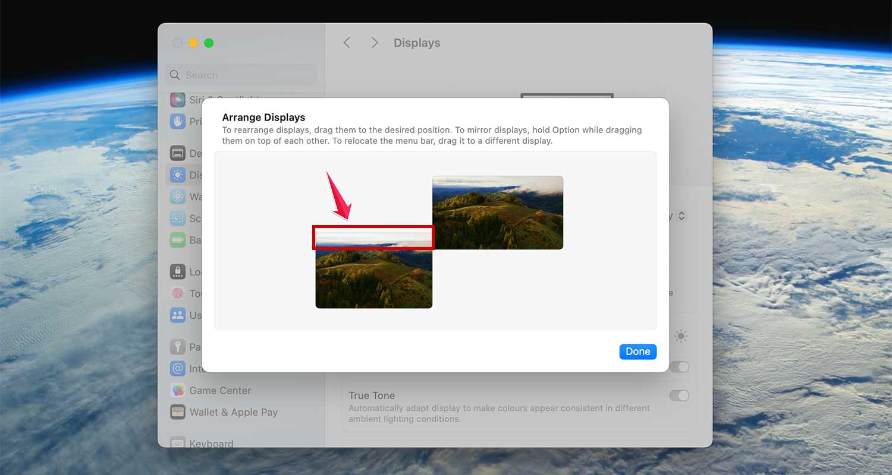Open Users & Groups settings
This screenshot has width=892, height=475.
178,315
